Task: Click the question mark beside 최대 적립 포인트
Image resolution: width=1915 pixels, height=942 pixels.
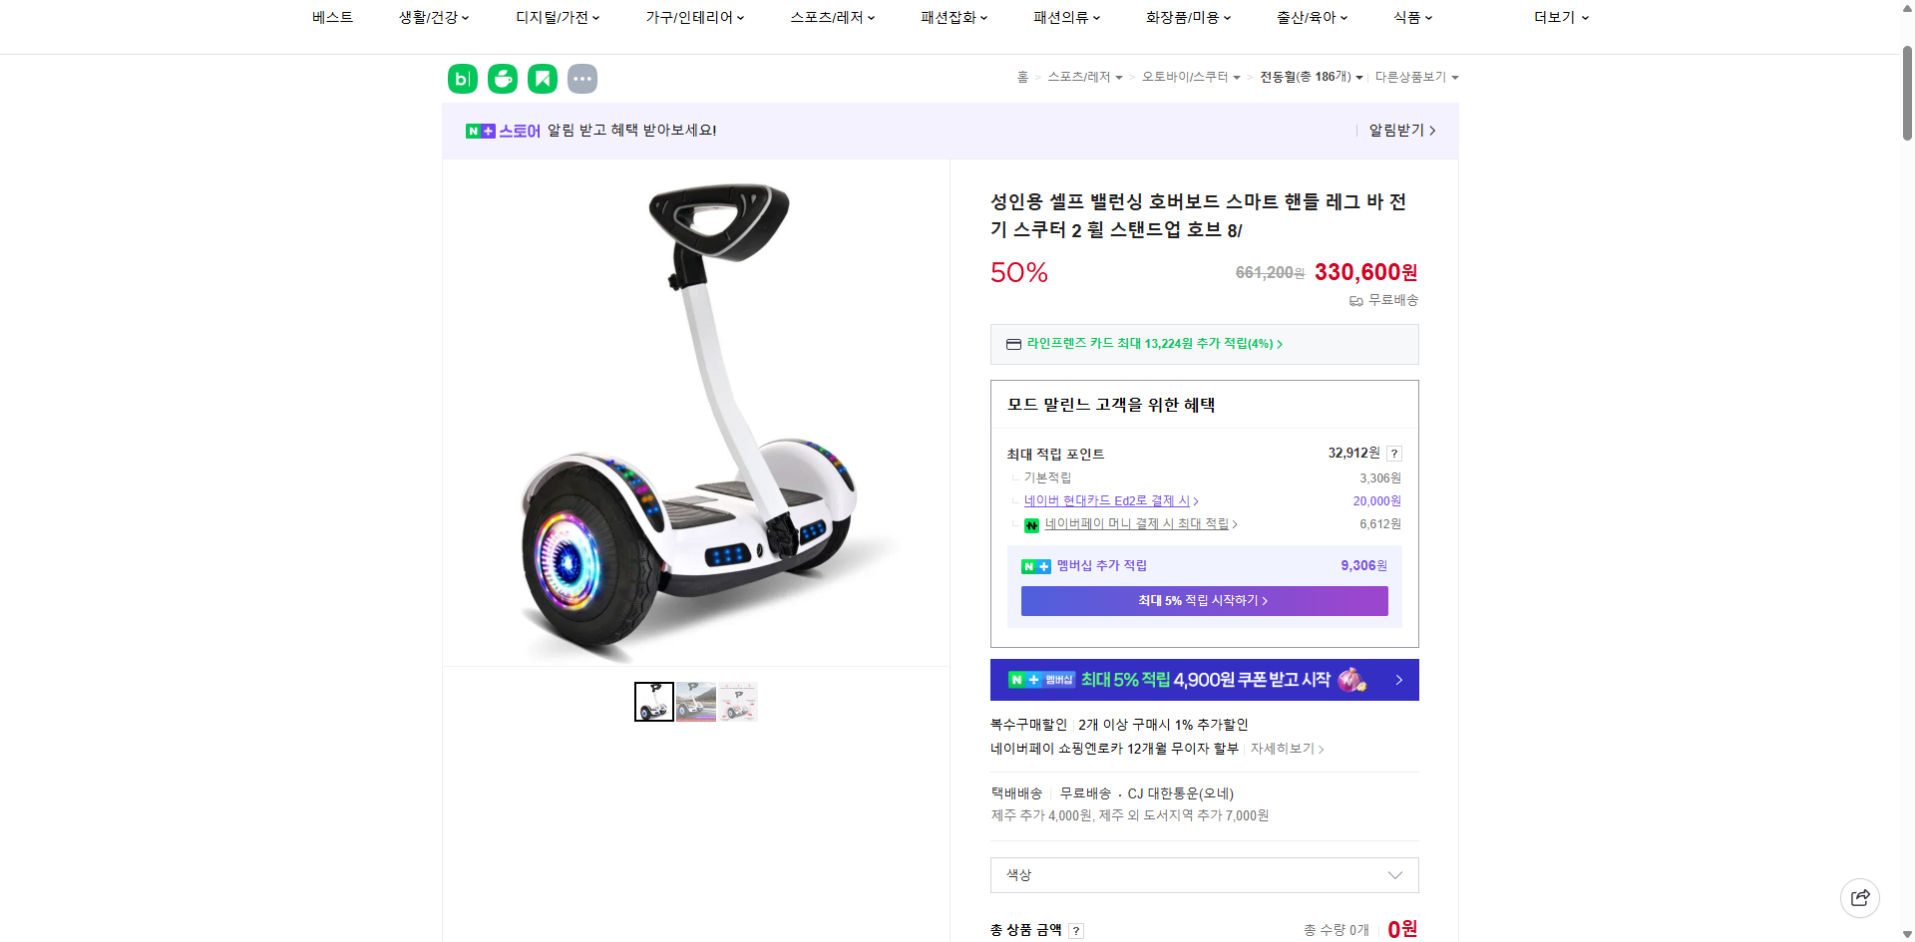Action: (x=1393, y=453)
